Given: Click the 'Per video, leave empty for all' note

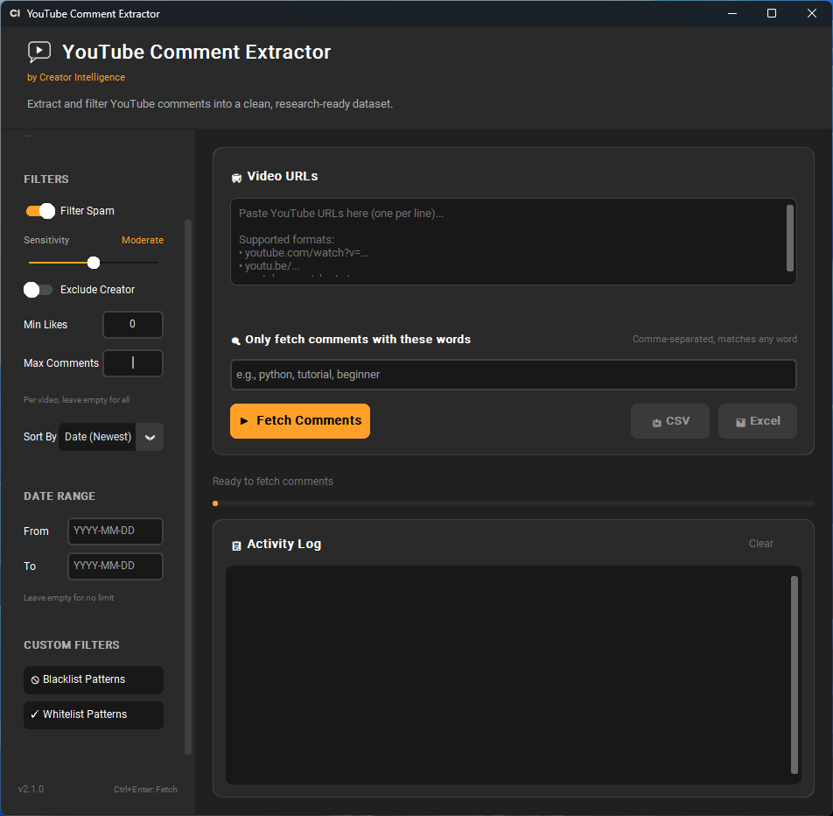Looking at the screenshot, I should tap(76, 400).
